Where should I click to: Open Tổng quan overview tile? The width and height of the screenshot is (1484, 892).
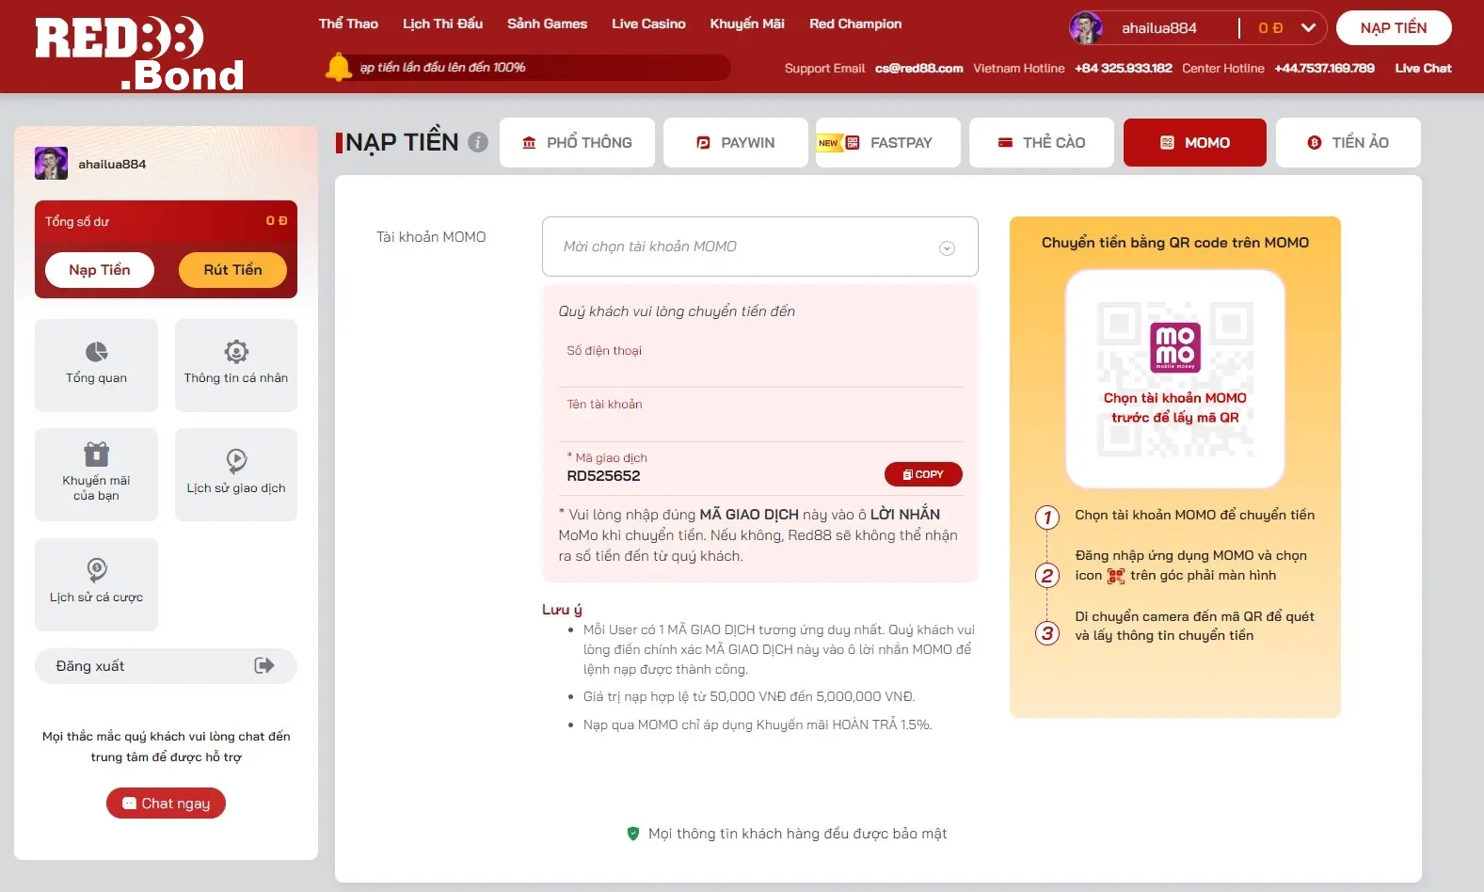pos(96,365)
